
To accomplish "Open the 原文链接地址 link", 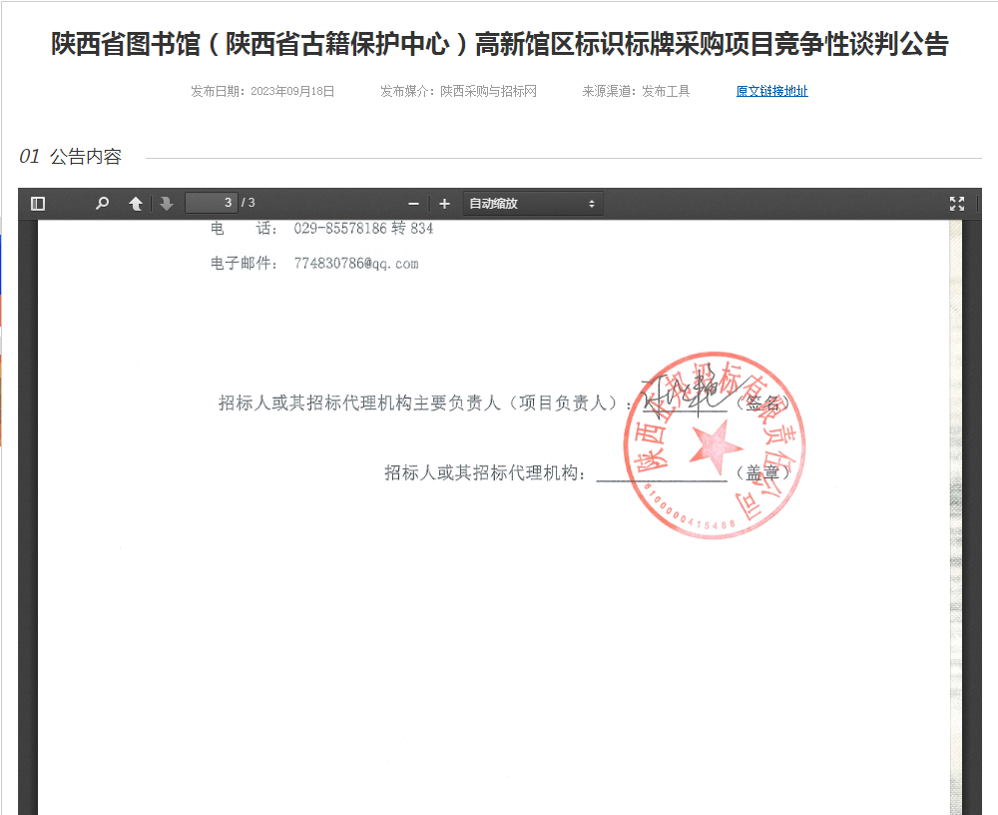I will [771, 91].
